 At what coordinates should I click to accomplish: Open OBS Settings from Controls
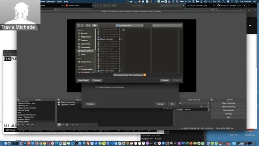[x=228, y=114]
